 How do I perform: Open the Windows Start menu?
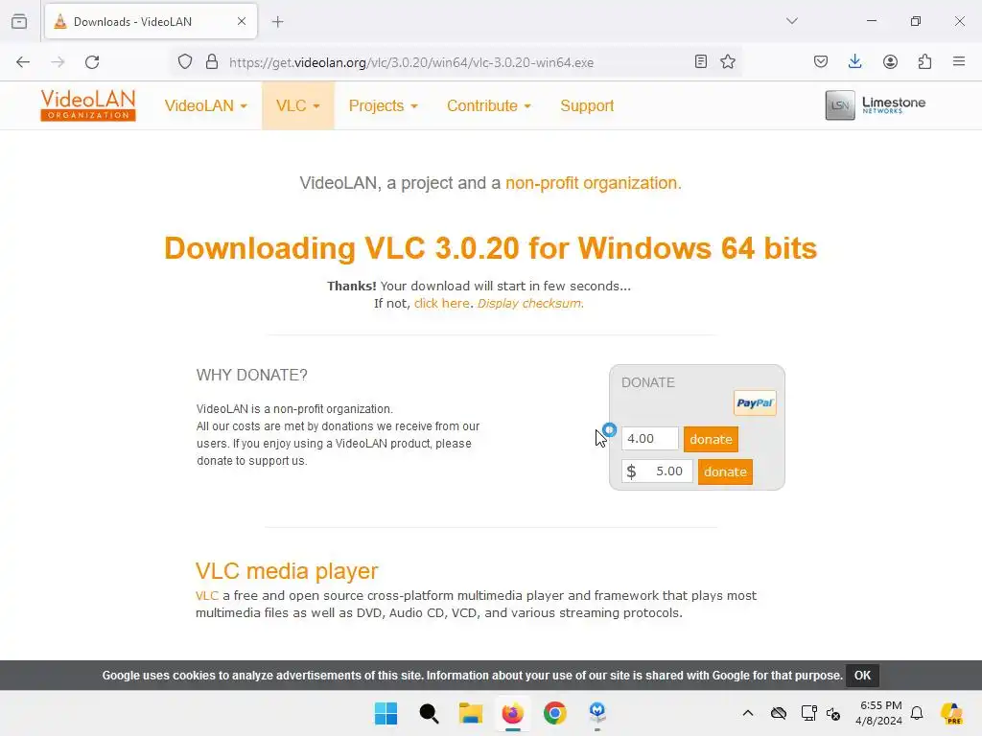(386, 713)
